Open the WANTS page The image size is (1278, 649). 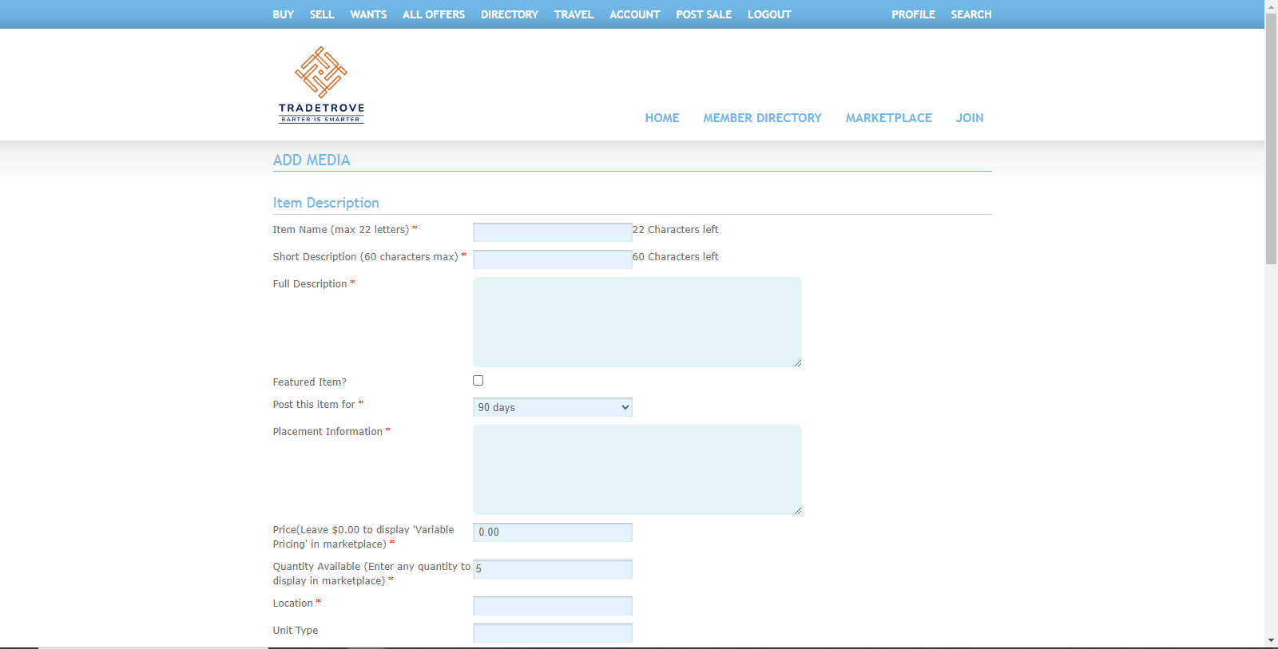click(368, 14)
